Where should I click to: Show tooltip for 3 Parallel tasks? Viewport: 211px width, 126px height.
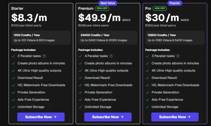point(178,56)
